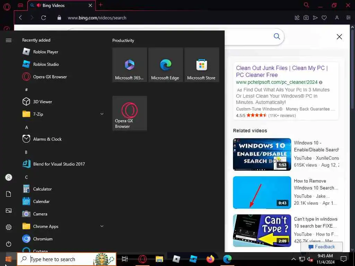Open a new tab with plus button
Screen dimensions: 355x266
101,5
